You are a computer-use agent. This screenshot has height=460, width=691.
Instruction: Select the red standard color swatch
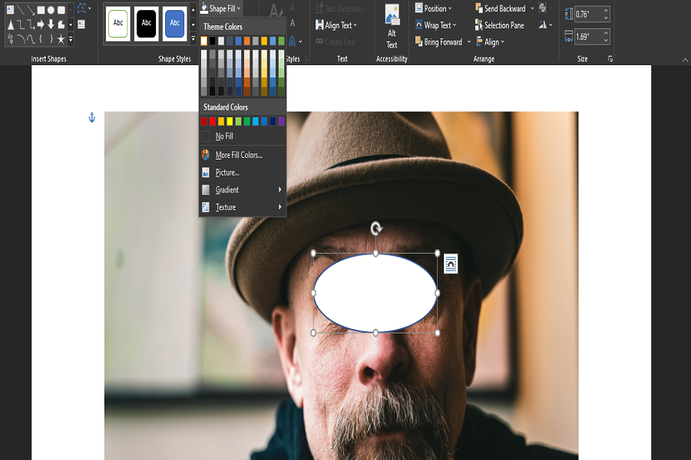(x=213, y=121)
